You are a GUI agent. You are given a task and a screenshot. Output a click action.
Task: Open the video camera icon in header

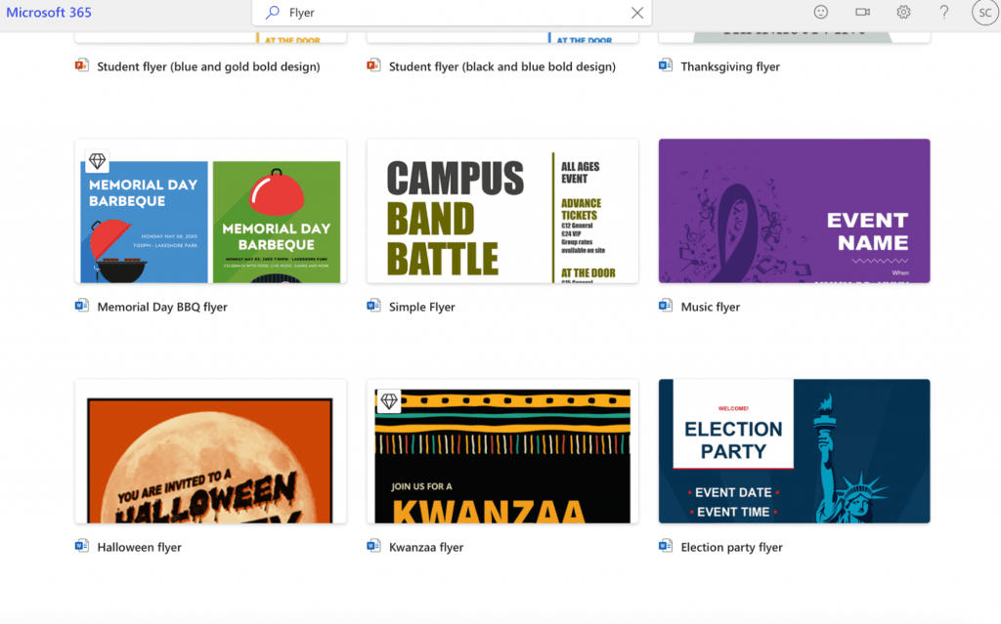point(862,12)
